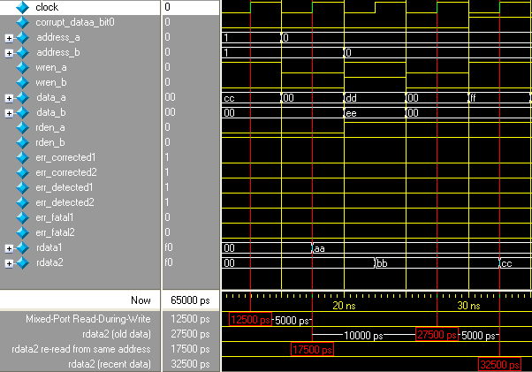The image size is (532, 372).
Task: Click the corrupt_dataa_bit0 signal icon
Action: [x=23, y=22]
